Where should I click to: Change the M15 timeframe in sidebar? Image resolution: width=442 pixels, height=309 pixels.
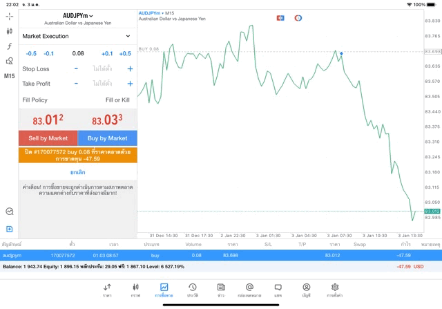[9, 76]
